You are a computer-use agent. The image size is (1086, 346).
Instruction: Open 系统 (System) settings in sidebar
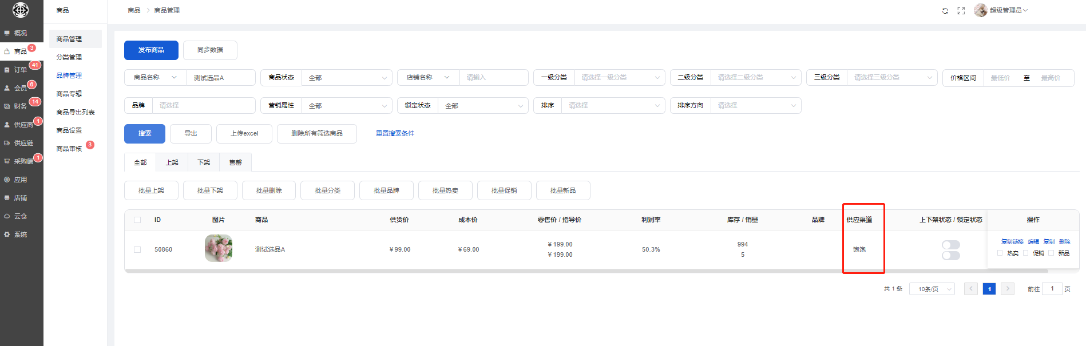coord(21,234)
